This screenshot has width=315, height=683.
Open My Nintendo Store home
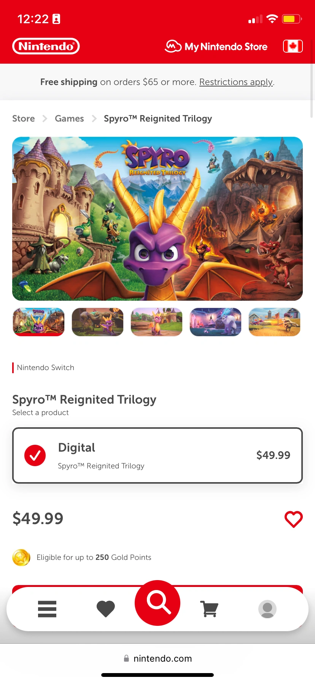tap(216, 46)
